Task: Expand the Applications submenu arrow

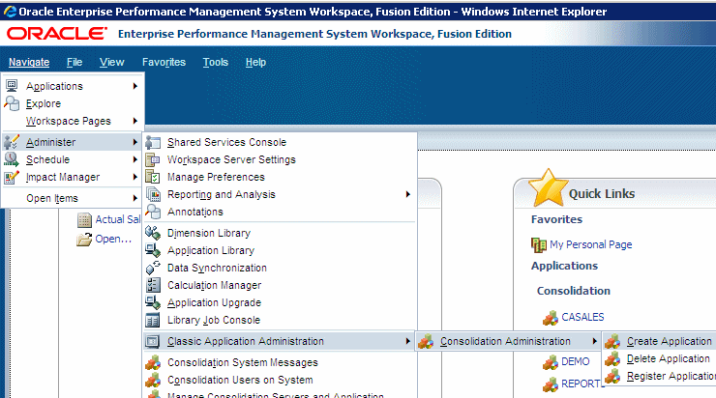Action: click(x=135, y=86)
